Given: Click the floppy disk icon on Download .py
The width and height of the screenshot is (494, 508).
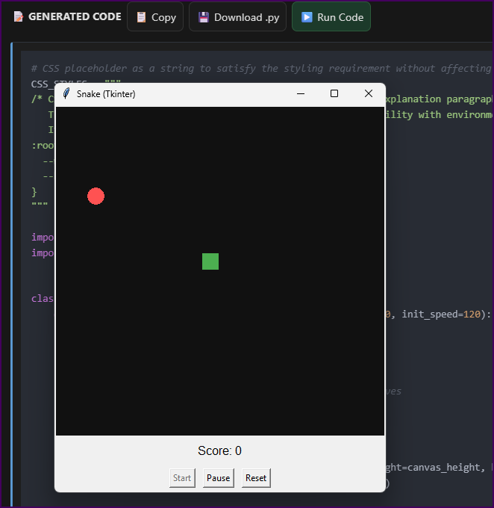Looking at the screenshot, I should pyautogui.click(x=203, y=17).
